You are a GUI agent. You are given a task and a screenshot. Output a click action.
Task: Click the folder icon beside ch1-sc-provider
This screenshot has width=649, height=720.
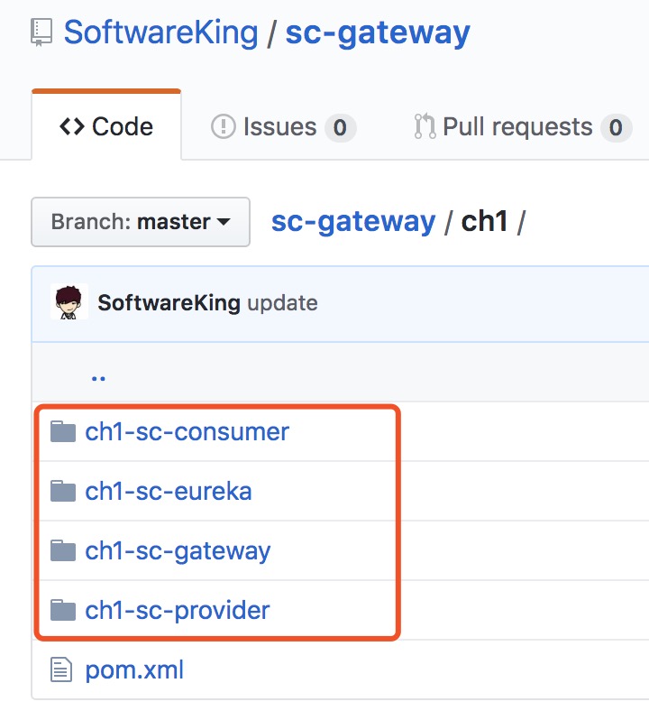coord(62,611)
